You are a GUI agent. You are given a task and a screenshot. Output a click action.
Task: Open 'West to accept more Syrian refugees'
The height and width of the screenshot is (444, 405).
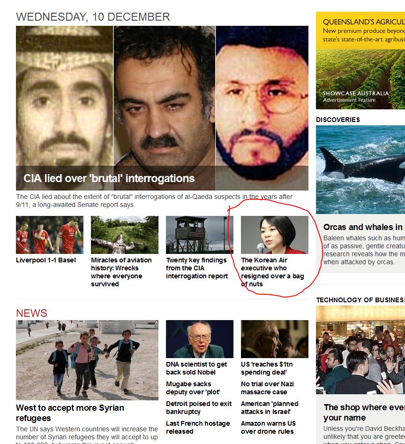[70, 413]
